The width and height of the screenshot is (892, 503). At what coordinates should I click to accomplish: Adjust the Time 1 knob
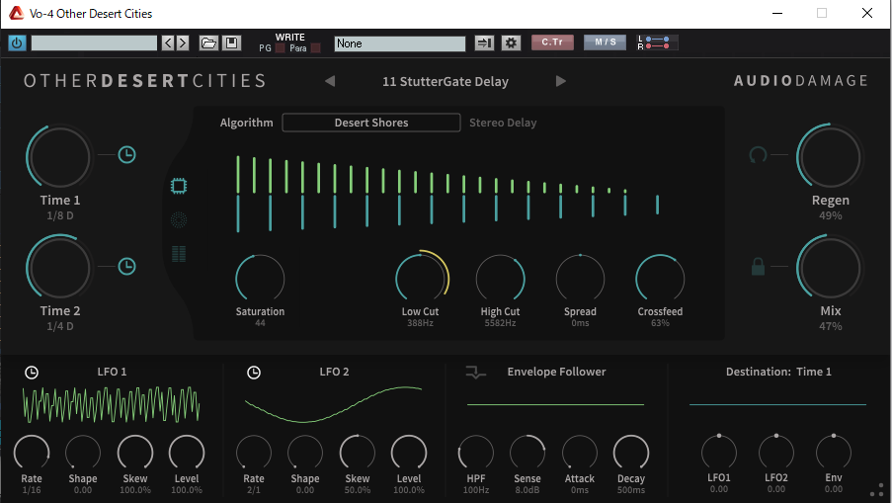point(59,157)
